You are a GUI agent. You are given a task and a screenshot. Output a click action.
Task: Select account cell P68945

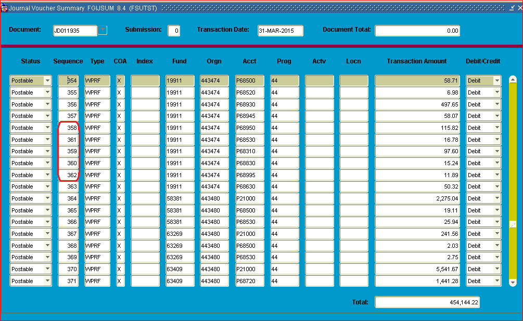coord(249,116)
